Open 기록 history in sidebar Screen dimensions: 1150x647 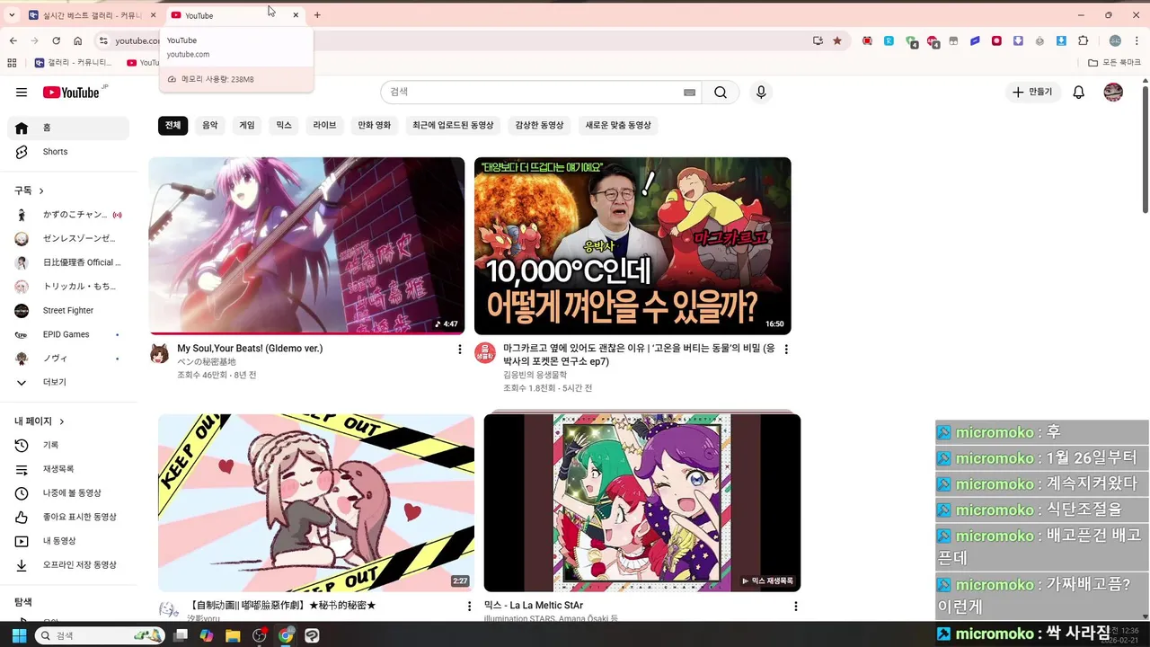coord(68,445)
